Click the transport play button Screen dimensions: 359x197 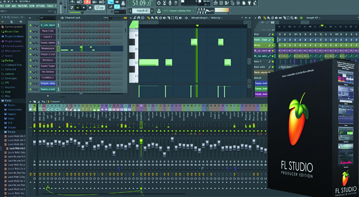pyautogui.click(x=78, y=8)
